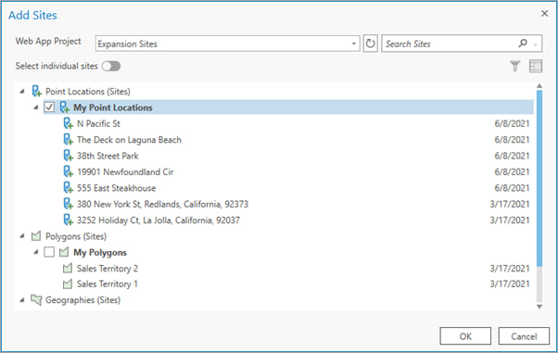Collapse the Point Locations (Sites) group
The height and width of the screenshot is (353, 558).
click(x=22, y=92)
